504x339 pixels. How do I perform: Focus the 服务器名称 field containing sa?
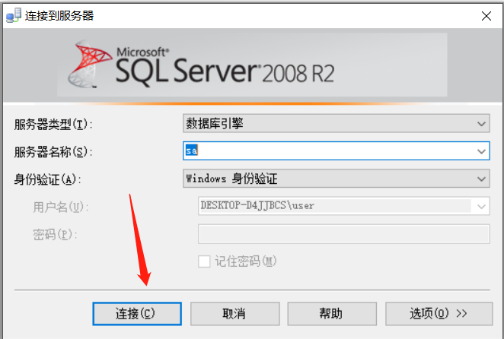click(337, 151)
